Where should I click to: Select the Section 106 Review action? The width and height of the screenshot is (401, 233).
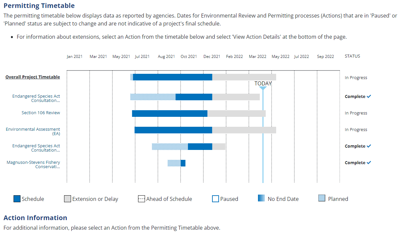coord(41,113)
